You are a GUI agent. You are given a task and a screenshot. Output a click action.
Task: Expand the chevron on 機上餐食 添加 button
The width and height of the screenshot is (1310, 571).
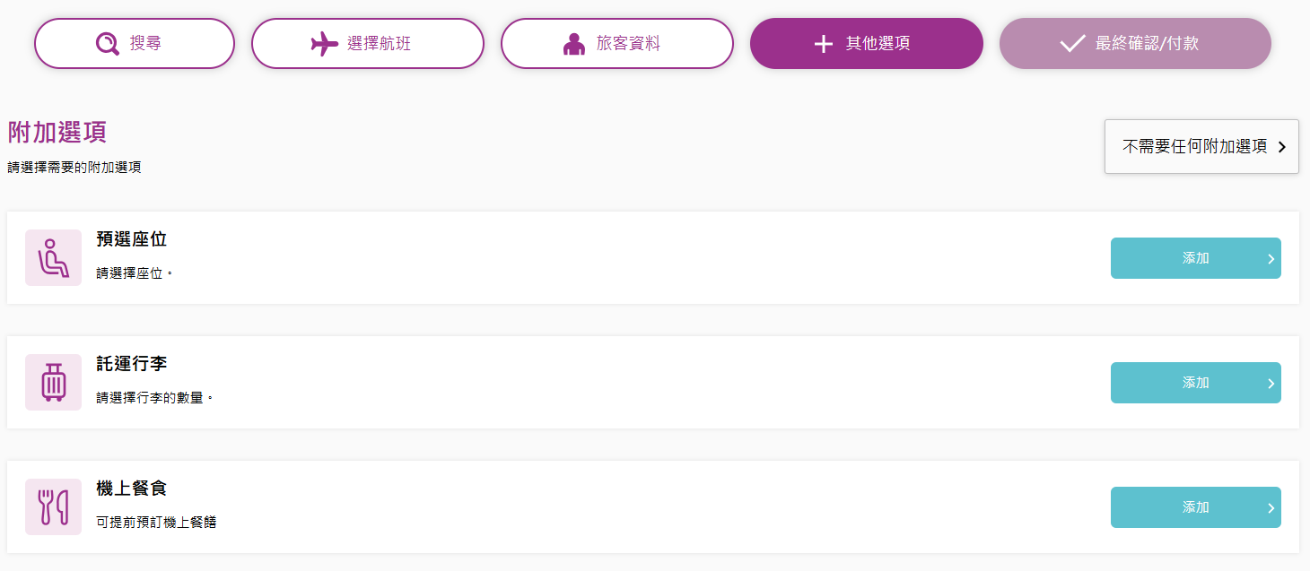[1271, 507]
